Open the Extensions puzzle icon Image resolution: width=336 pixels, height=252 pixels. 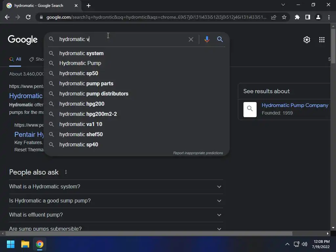click(297, 17)
